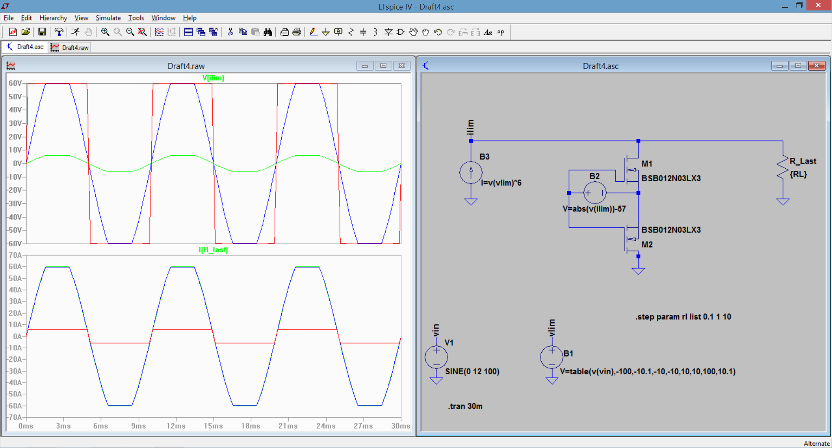Select the Cut scissors tool

[230, 32]
